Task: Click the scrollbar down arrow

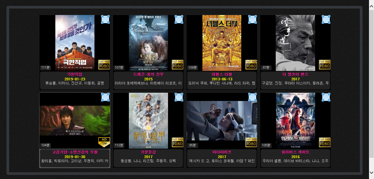Action: click(371, 173)
